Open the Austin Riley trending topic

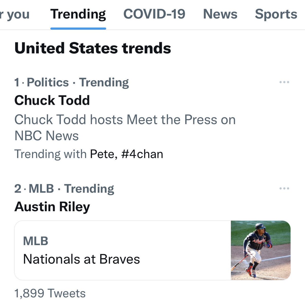tap(52, 207)
